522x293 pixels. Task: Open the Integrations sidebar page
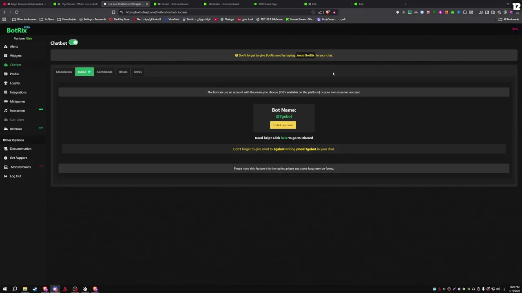coord(18,92)
